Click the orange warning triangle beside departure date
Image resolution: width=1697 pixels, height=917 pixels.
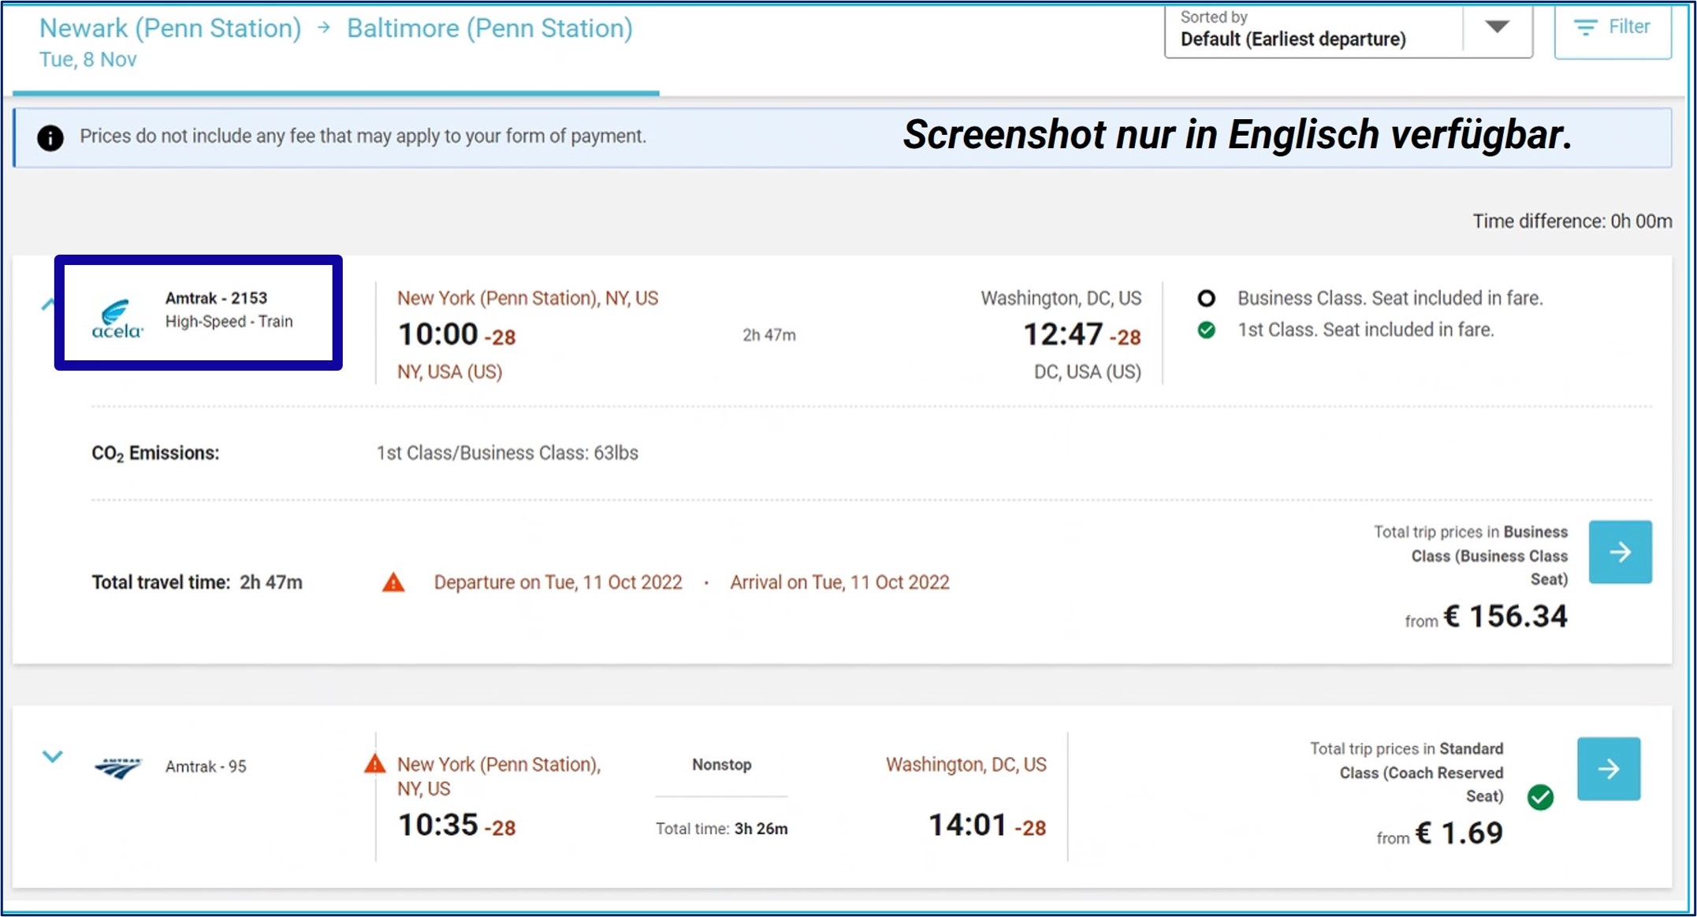[393, 583]
